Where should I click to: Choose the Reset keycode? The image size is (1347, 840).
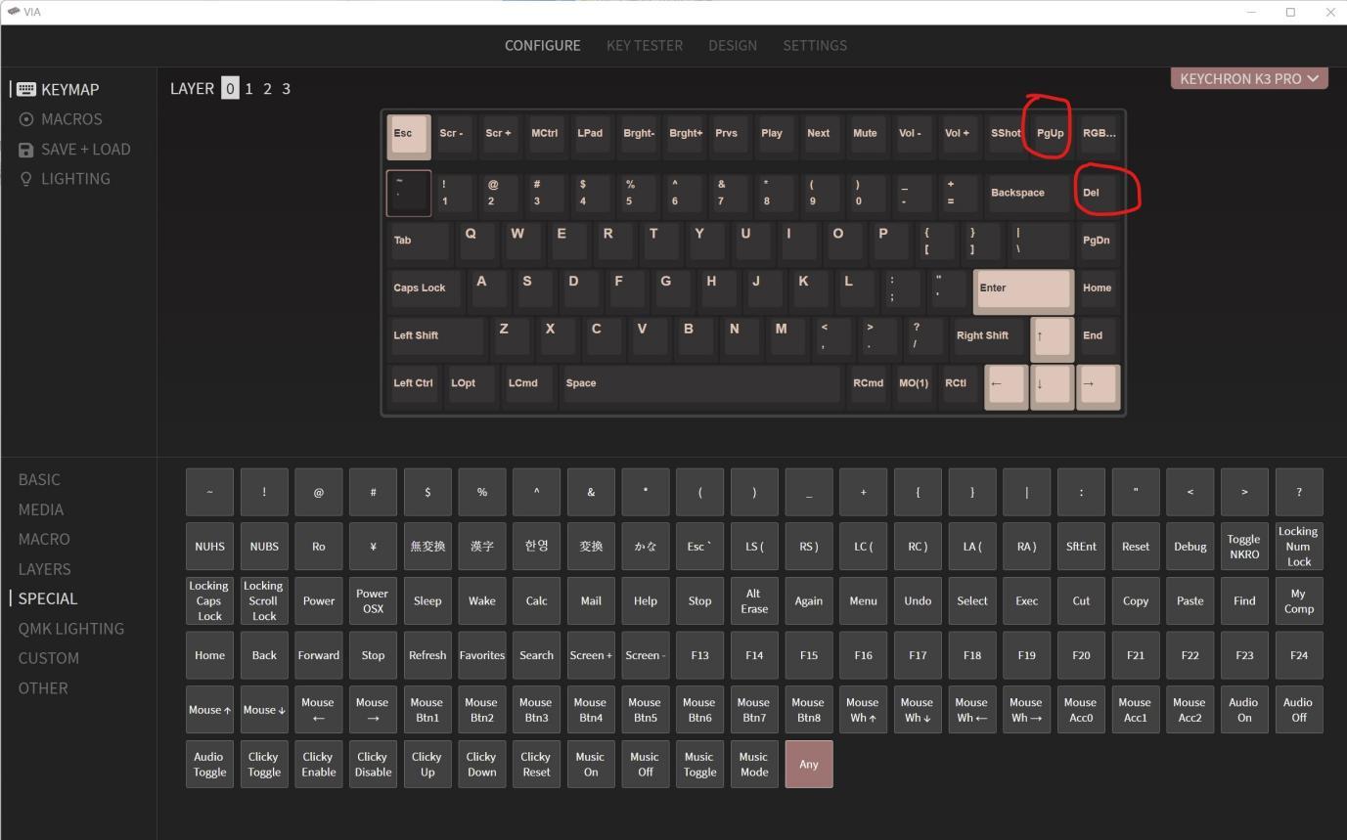tap(1136, 547)
